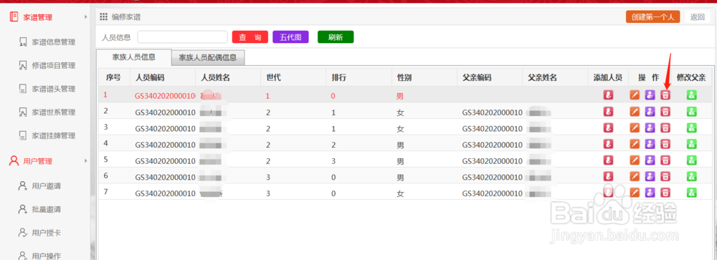Click the 女 gender cell in row 7
The width and height of the screenshot is (717, 260).
pyautogui.click(x=400, y=193)
